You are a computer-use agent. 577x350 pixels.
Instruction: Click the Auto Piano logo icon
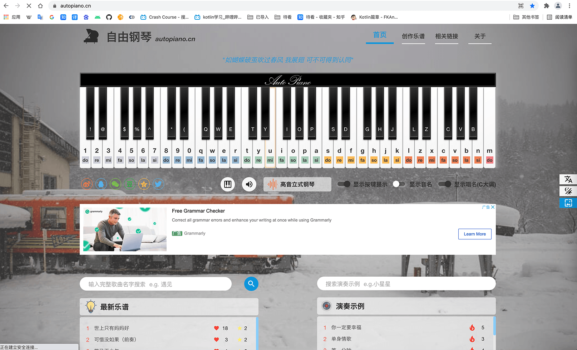(91, 36)
